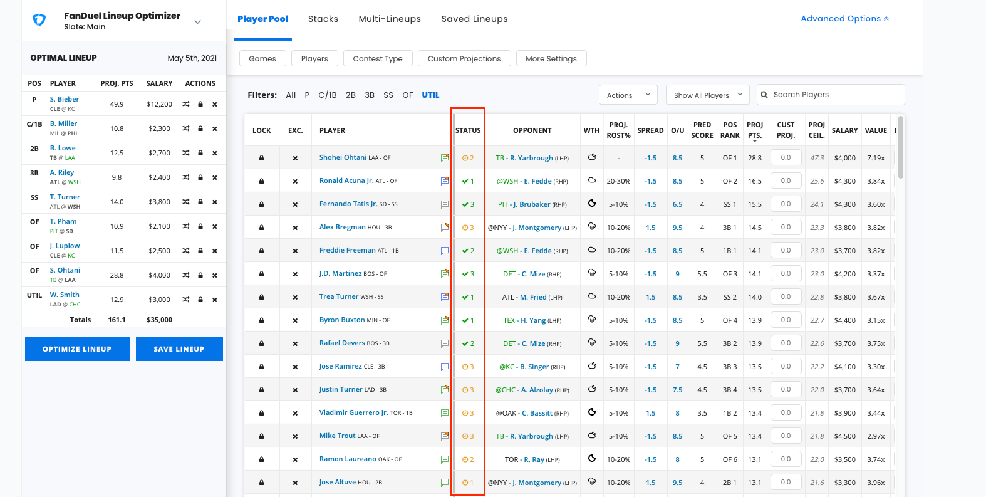Swap B. Miller using shuffle icon

pos(186,128)
